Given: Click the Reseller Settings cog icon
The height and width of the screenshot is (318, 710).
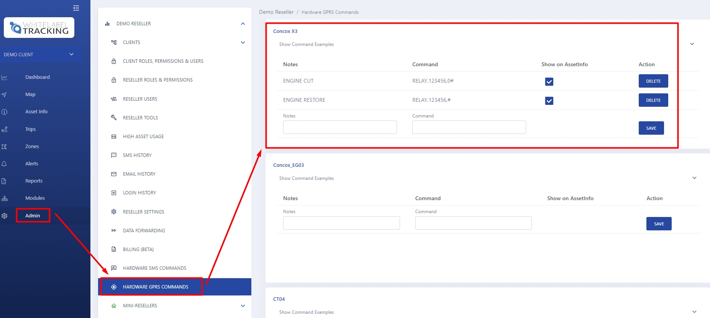Looking at the screenshot, I should click(x=114, y=212).
